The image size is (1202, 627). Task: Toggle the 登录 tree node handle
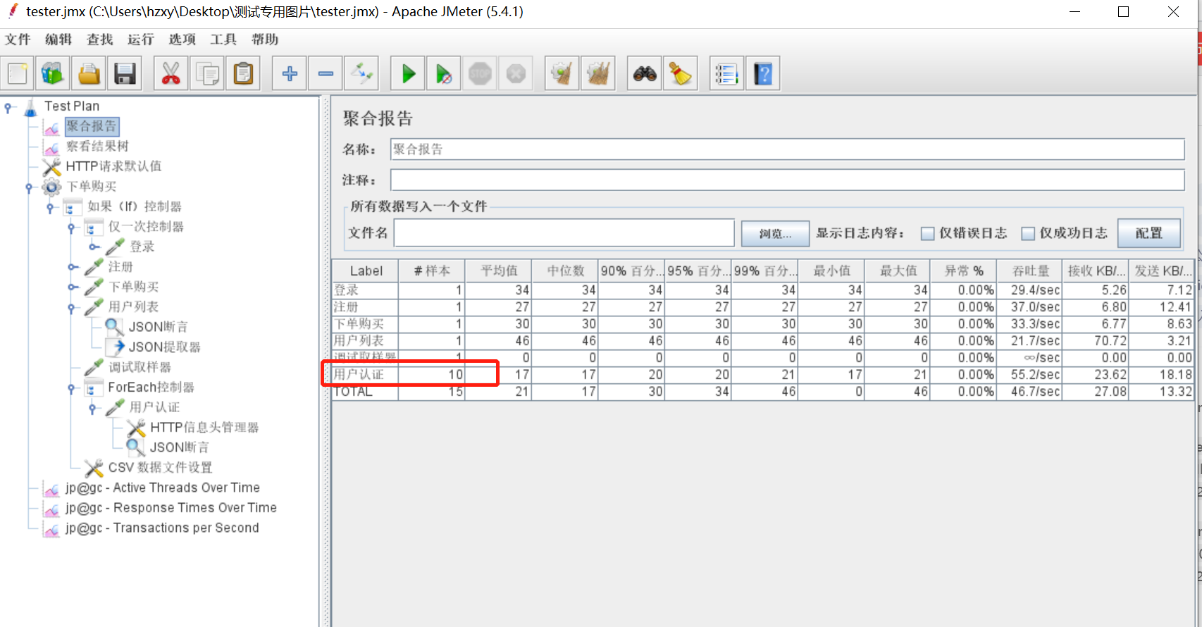[x=94, y=247]
